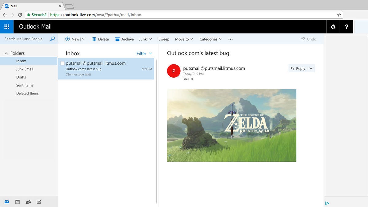Screen dimensions: 368x207
Task: Click sender address in reading pane
Action: [214, 68]
